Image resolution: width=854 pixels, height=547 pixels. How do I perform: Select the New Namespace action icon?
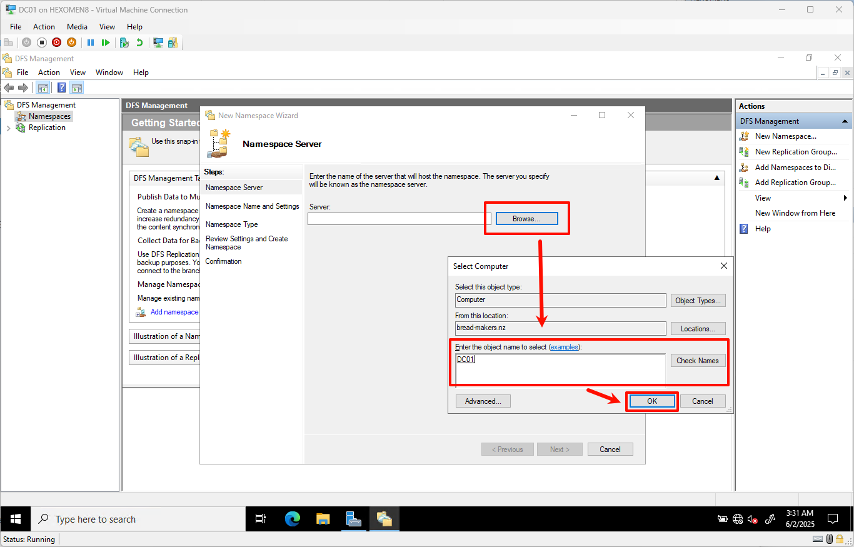pyautogui.click(x=744, y=136)
